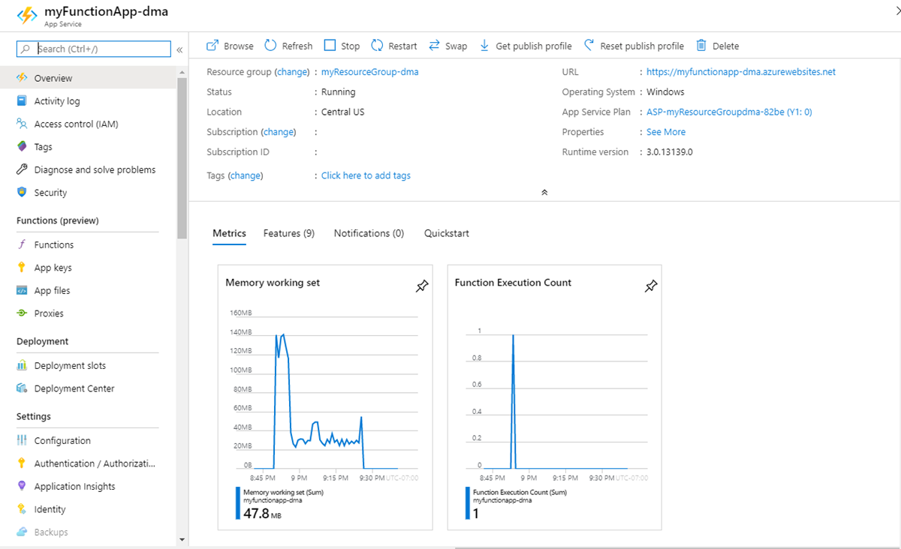Click the Application Insights bulb icon

(22, 486)
